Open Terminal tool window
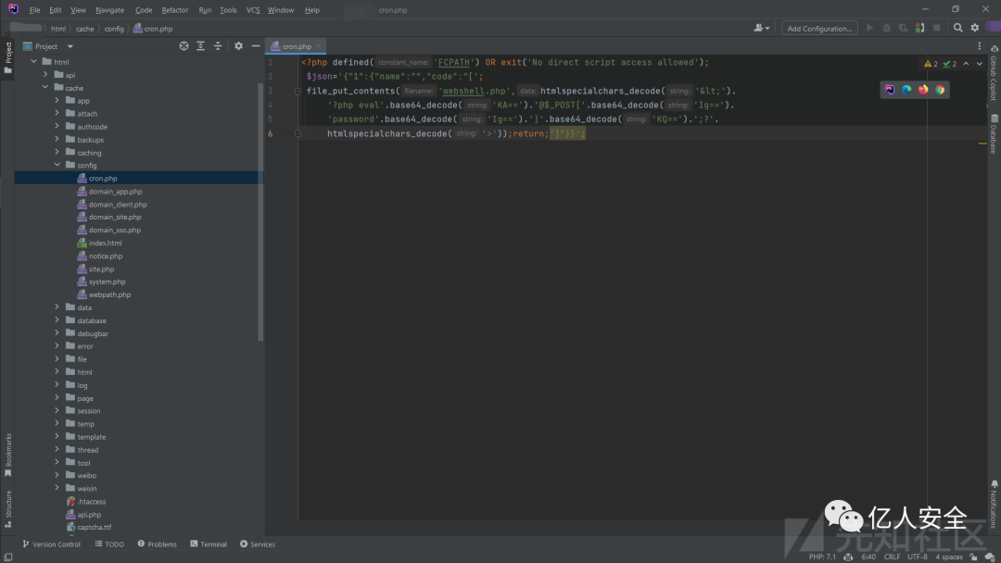This screenshot has height=563, width=1001. coord(209,544)
